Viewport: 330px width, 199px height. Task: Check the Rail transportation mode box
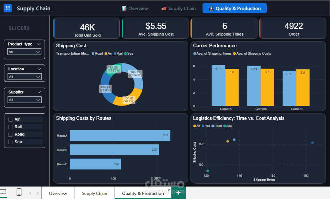point(10,127)
